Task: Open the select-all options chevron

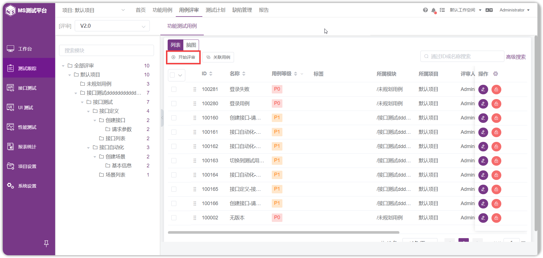Action: (x=180, y=75)
